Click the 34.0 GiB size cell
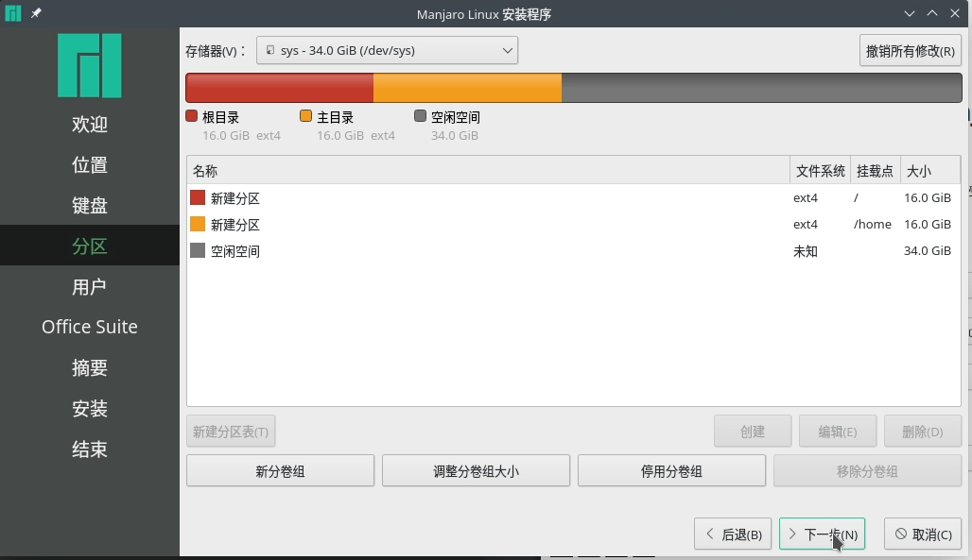 pos(928,251)
